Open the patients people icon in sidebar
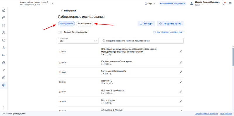Image resolution: width=234 pixels, height=116 pixels. 4,33
